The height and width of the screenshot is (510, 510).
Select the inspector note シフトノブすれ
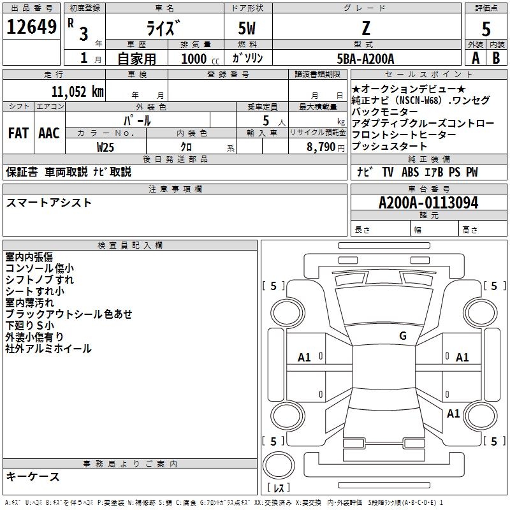(x=40, y=280)
